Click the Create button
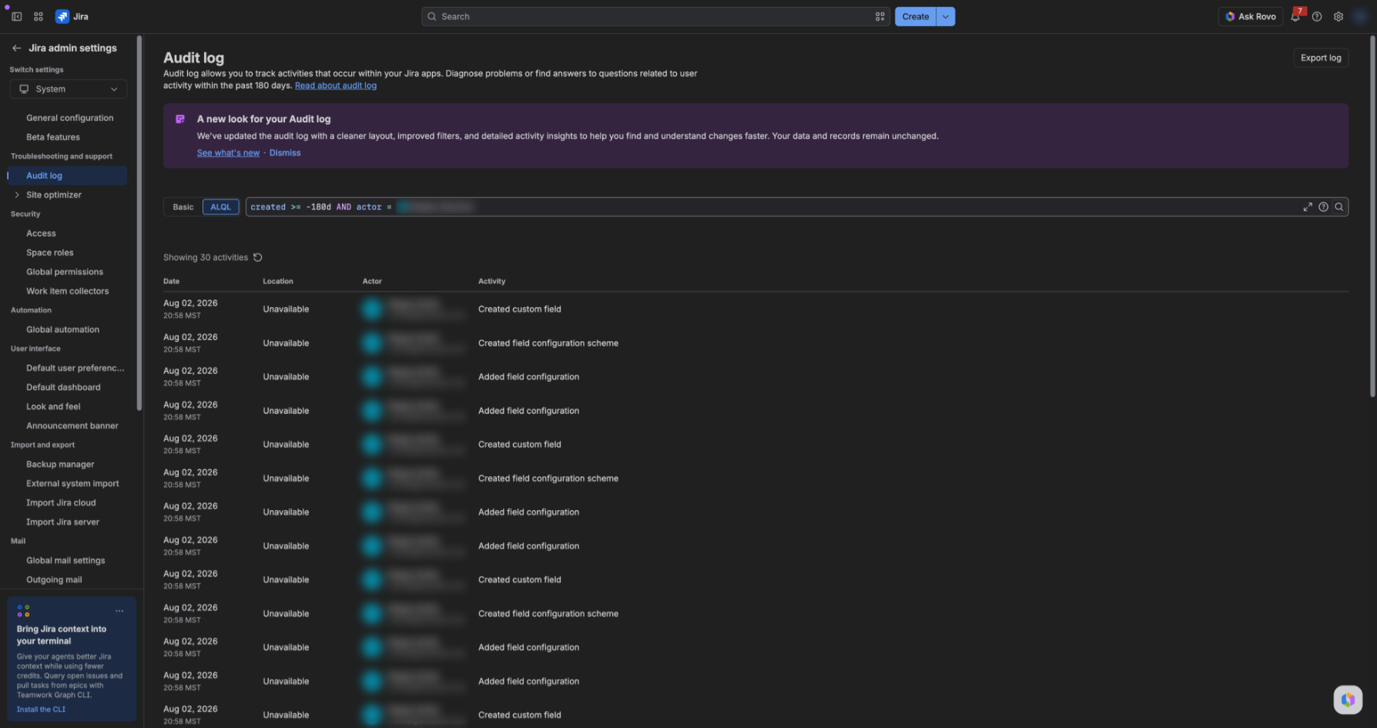This screenshot has width=1377, height=728. click(916, 16)
